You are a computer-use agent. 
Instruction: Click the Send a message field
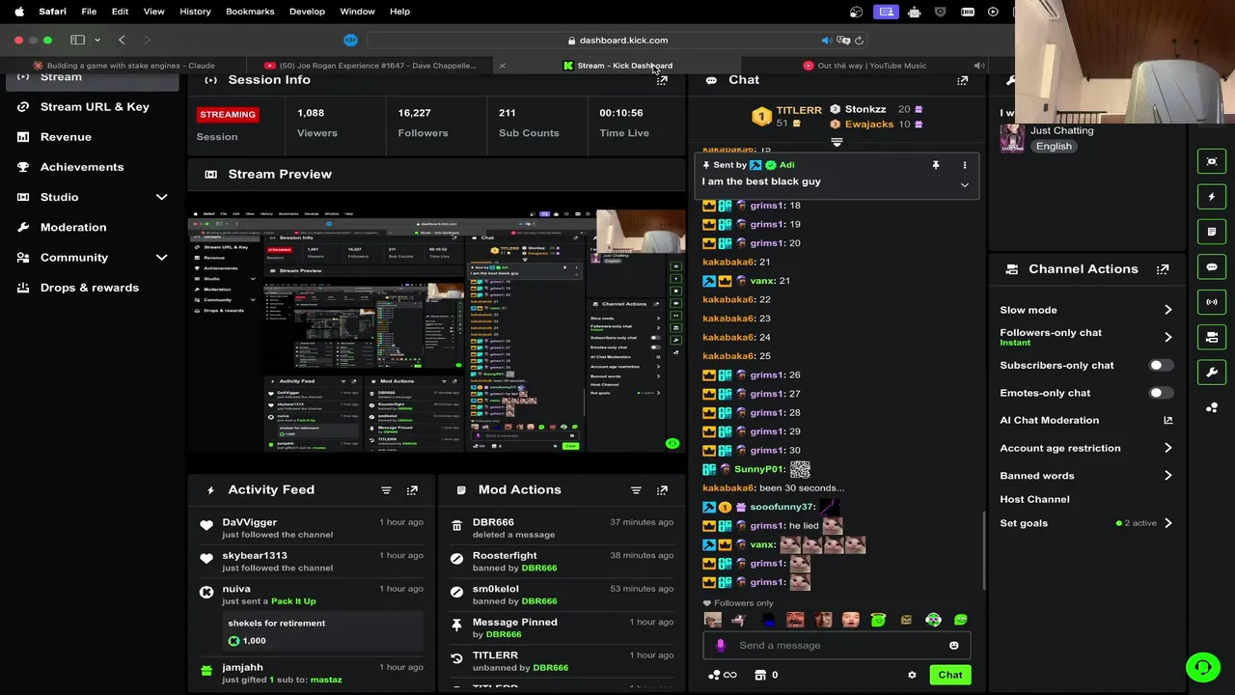pyautogui.click(x=837, y=646)
